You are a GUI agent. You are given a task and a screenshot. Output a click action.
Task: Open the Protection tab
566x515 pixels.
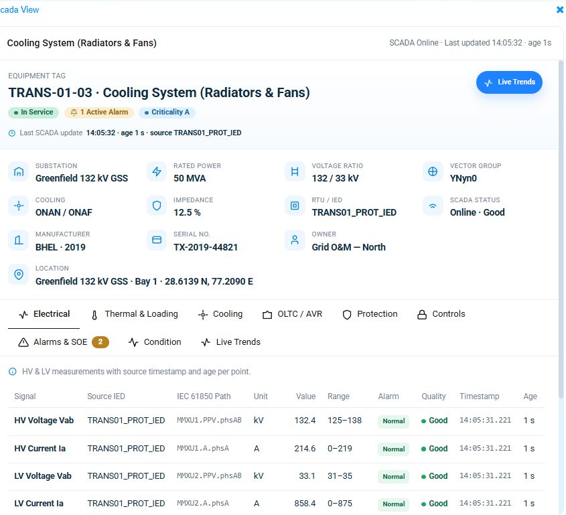pos(370,314)
